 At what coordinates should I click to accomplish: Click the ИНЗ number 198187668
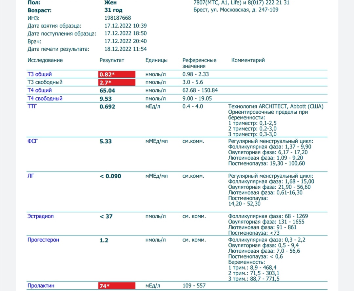tap(118, 18)
